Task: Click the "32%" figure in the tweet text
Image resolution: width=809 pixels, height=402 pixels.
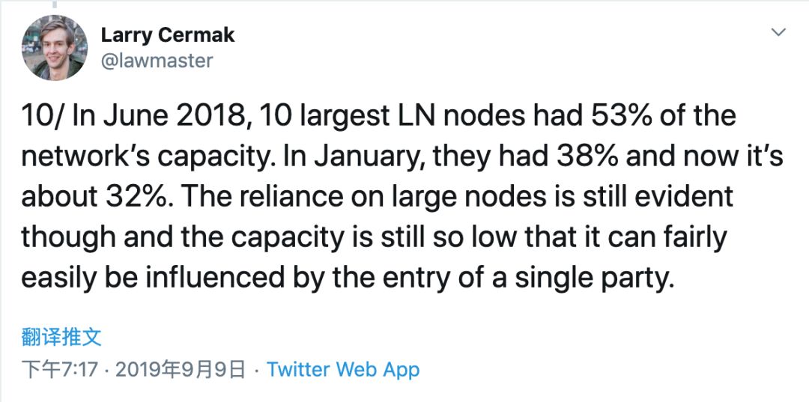Action: pos(142,196)
